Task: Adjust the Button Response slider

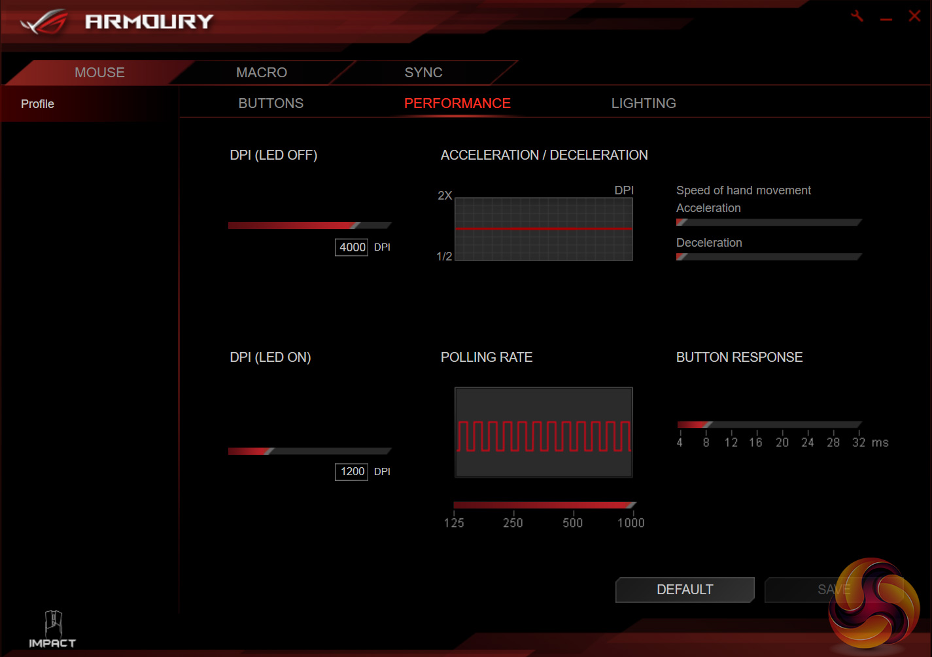Action: tap(770, 425)
